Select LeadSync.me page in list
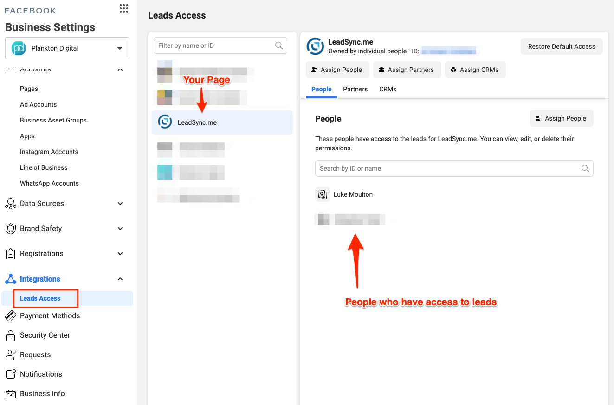The width and height of the screenshot is (614, 405). click(x=222, y=122)
